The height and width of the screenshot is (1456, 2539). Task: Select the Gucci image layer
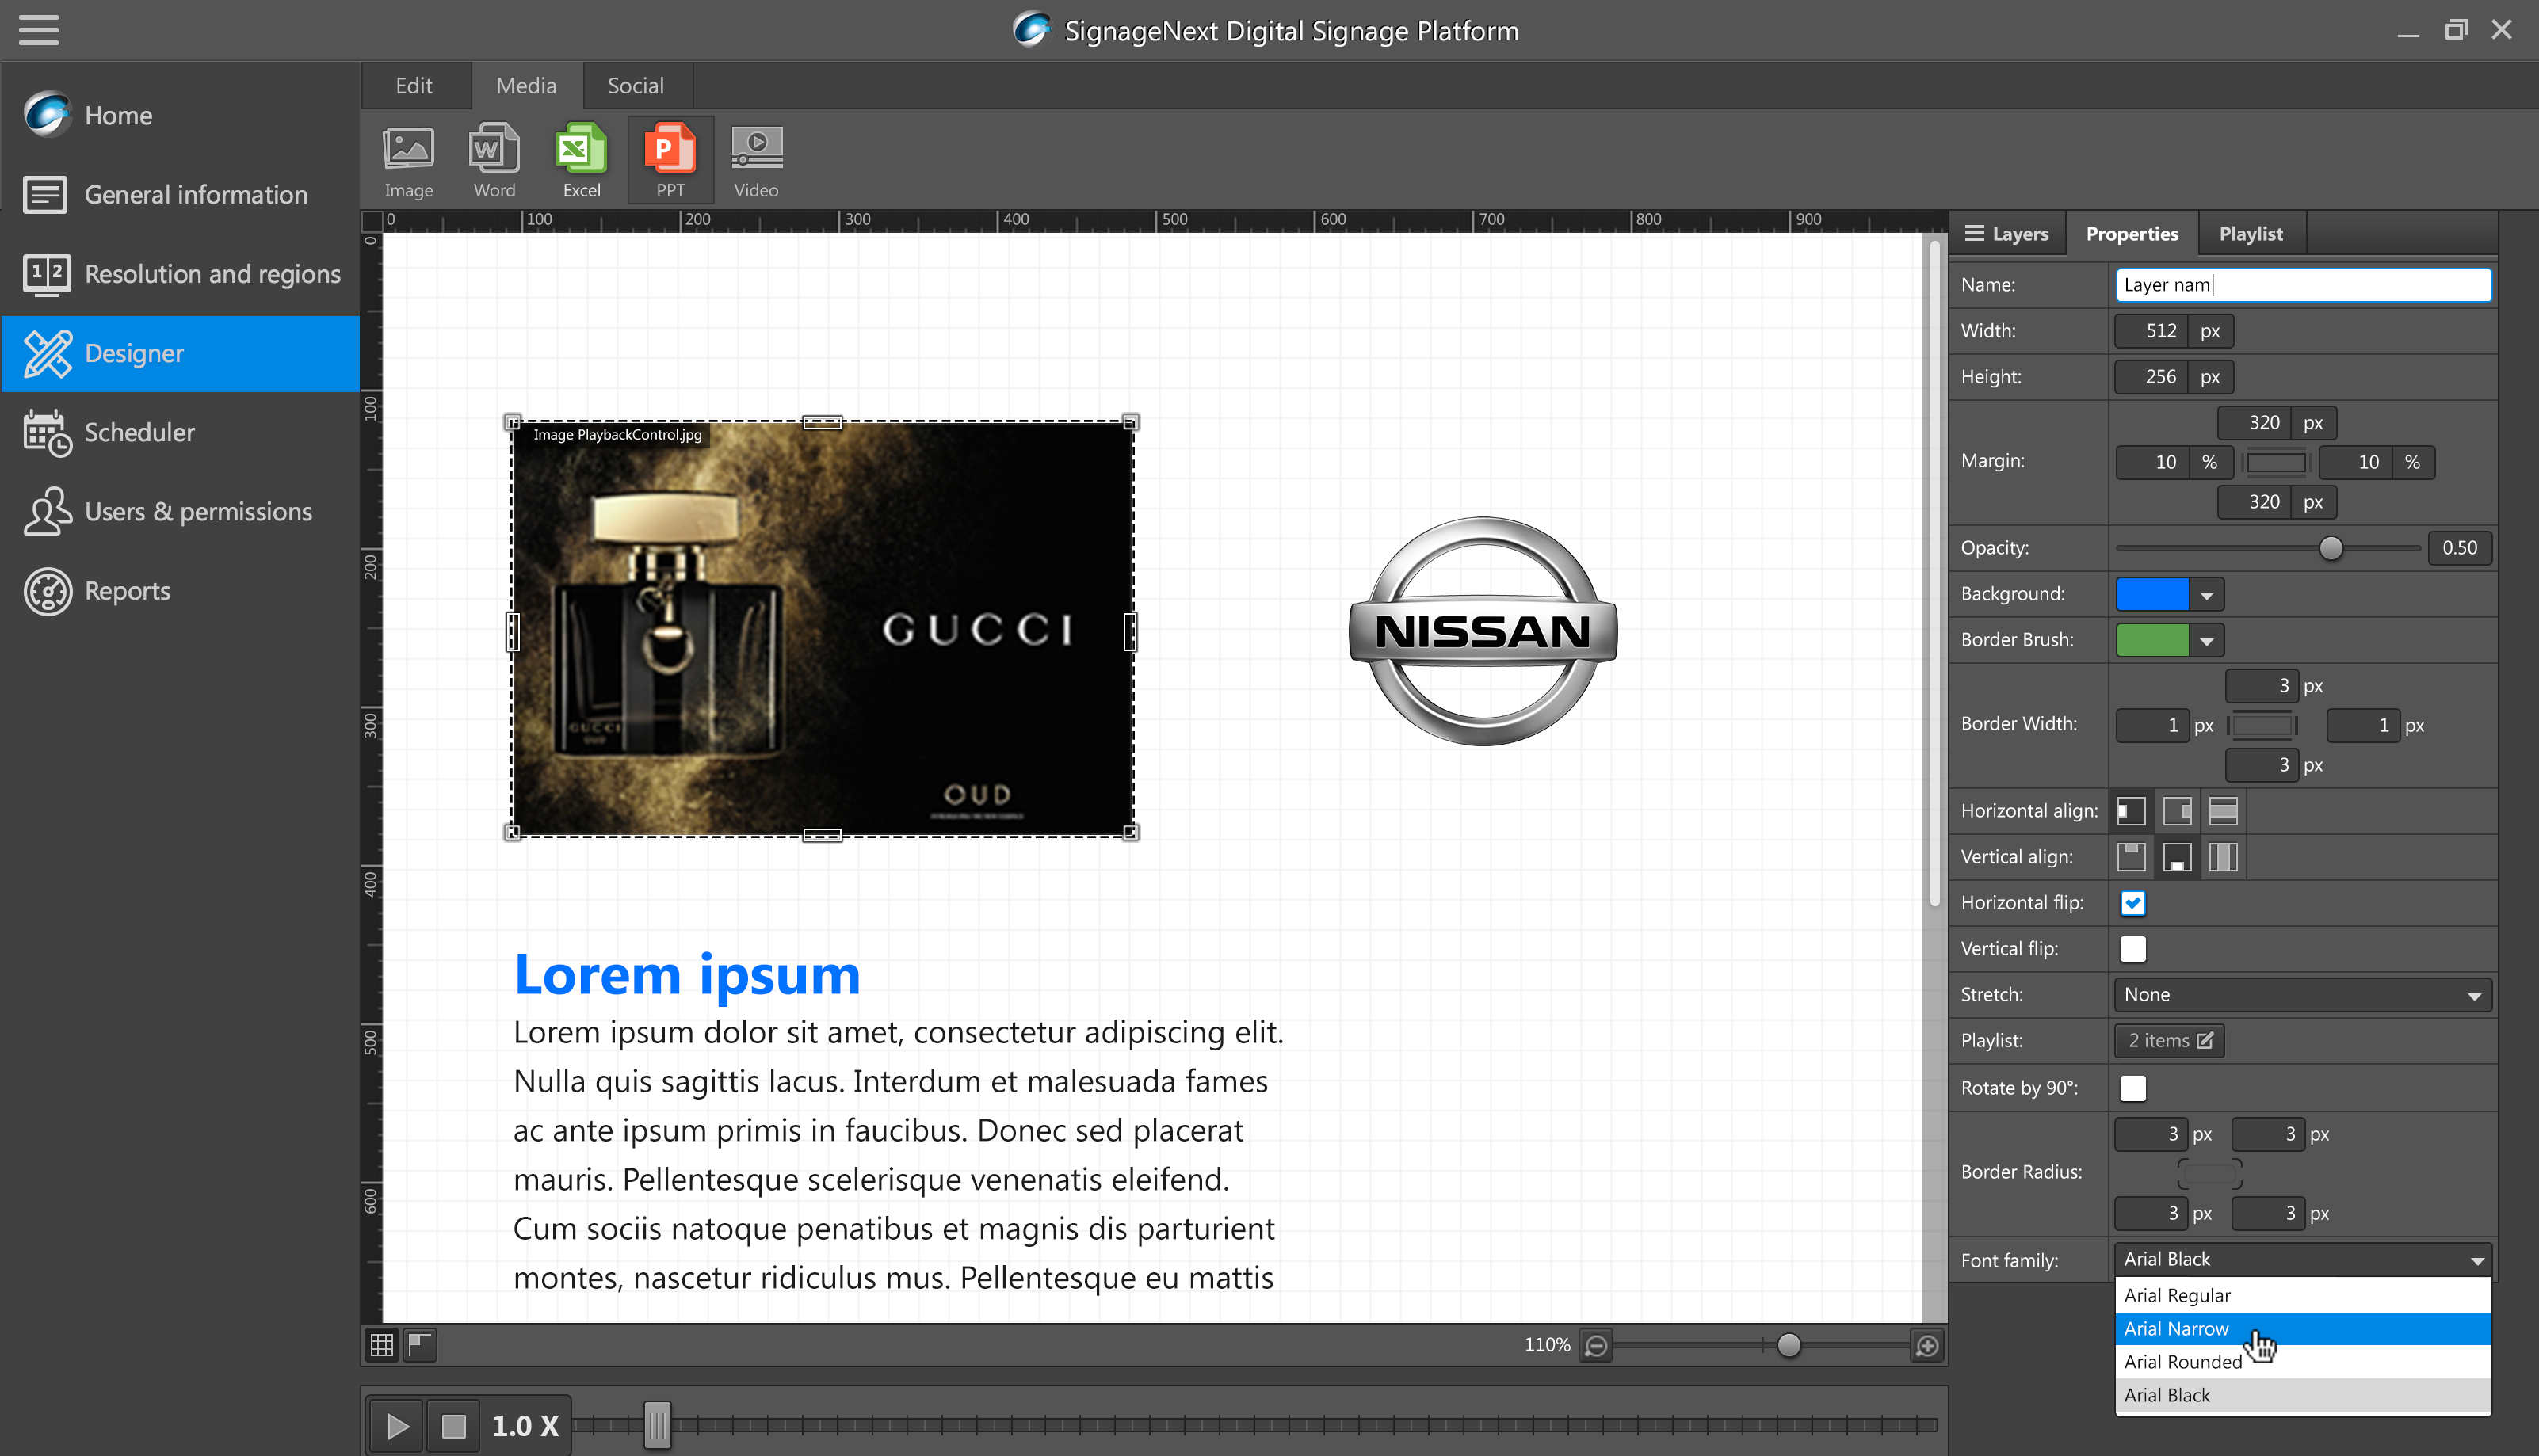click(x=821, y=629)
